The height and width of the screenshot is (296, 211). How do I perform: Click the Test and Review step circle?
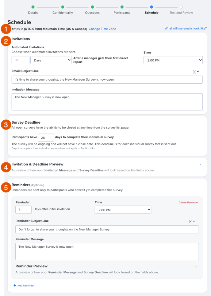[x=181, y=6]
